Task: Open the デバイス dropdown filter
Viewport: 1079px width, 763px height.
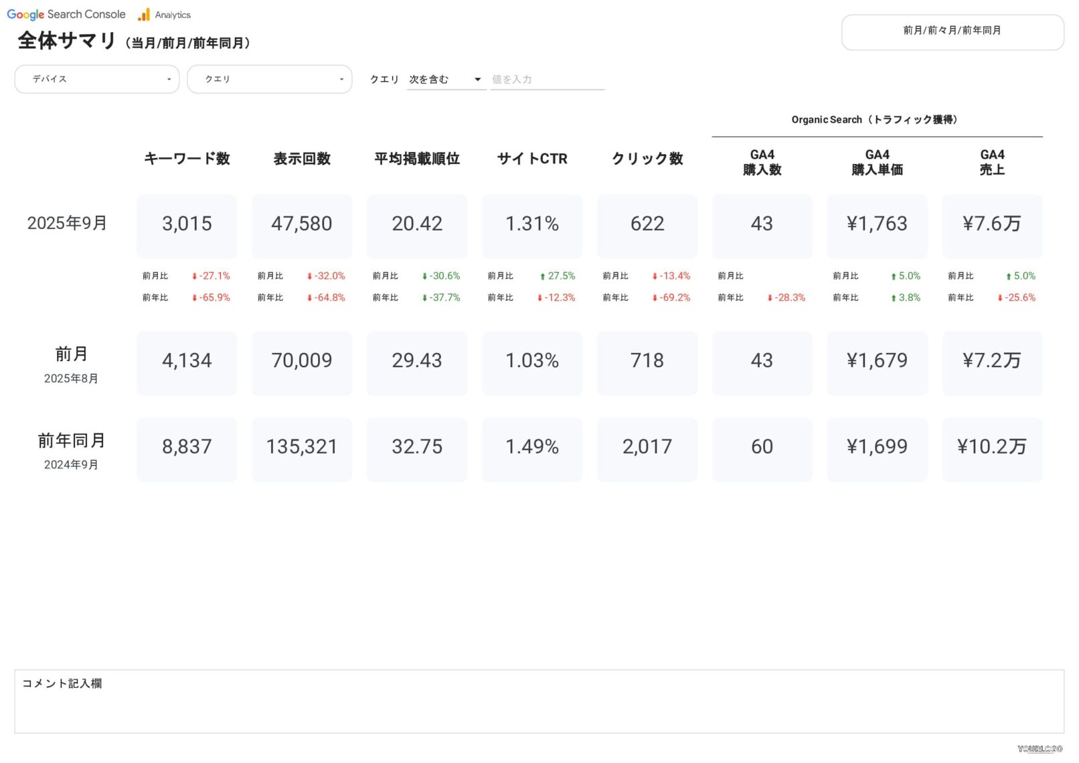Action: pyautogui.click(x=97, y=79)
